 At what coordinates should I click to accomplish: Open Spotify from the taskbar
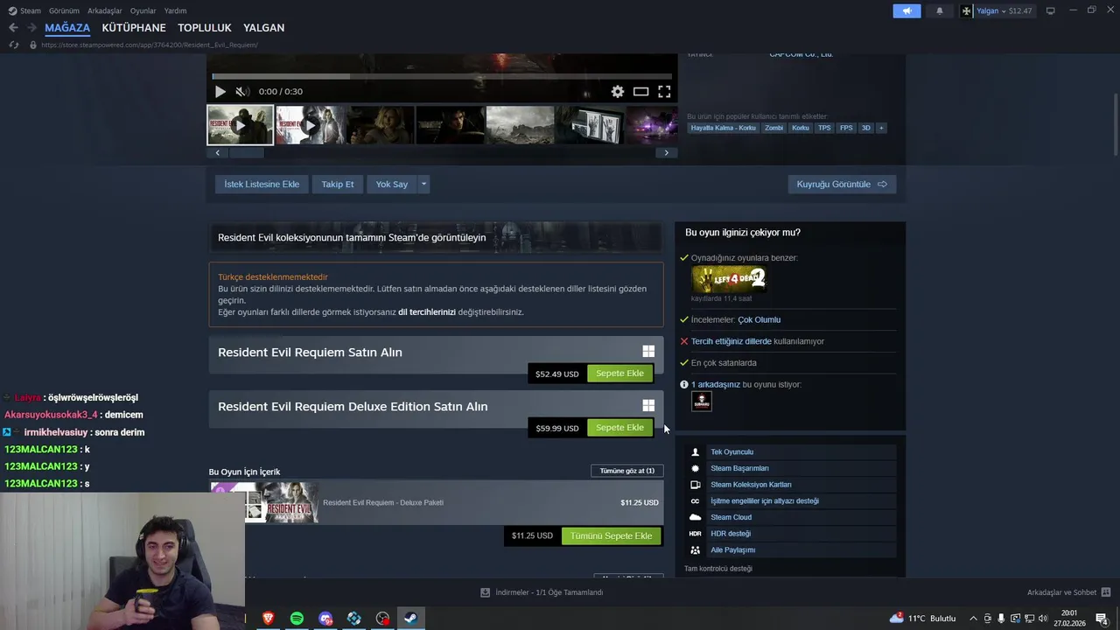(x=297, y=619)
